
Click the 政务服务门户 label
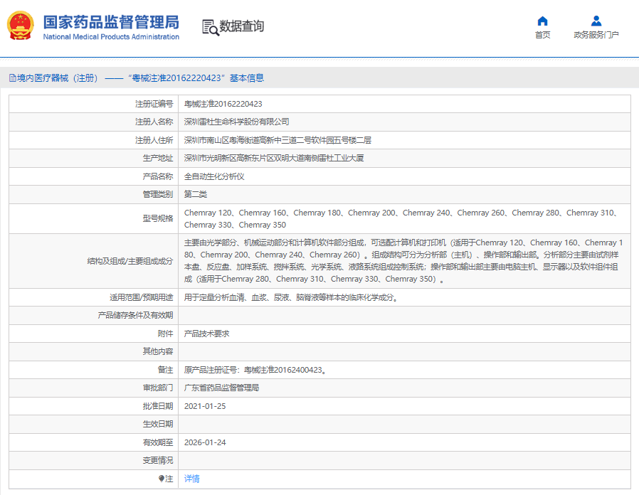[596, 35]
